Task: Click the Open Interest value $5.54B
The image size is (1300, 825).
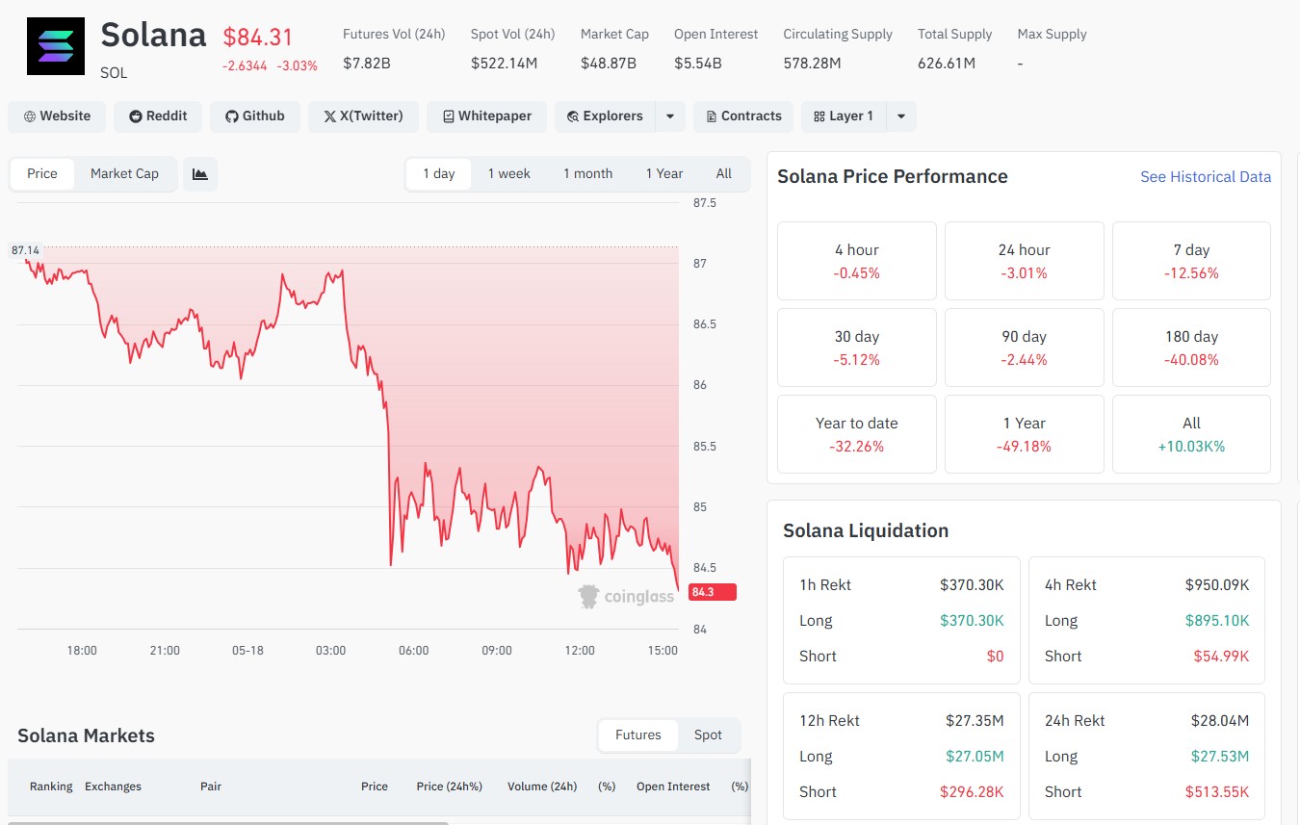Action: [x=698, y=64]
